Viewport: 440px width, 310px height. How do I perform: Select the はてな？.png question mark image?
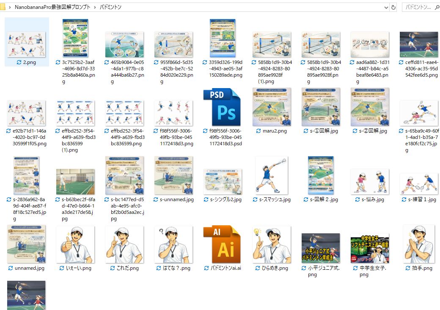(173, 245)
